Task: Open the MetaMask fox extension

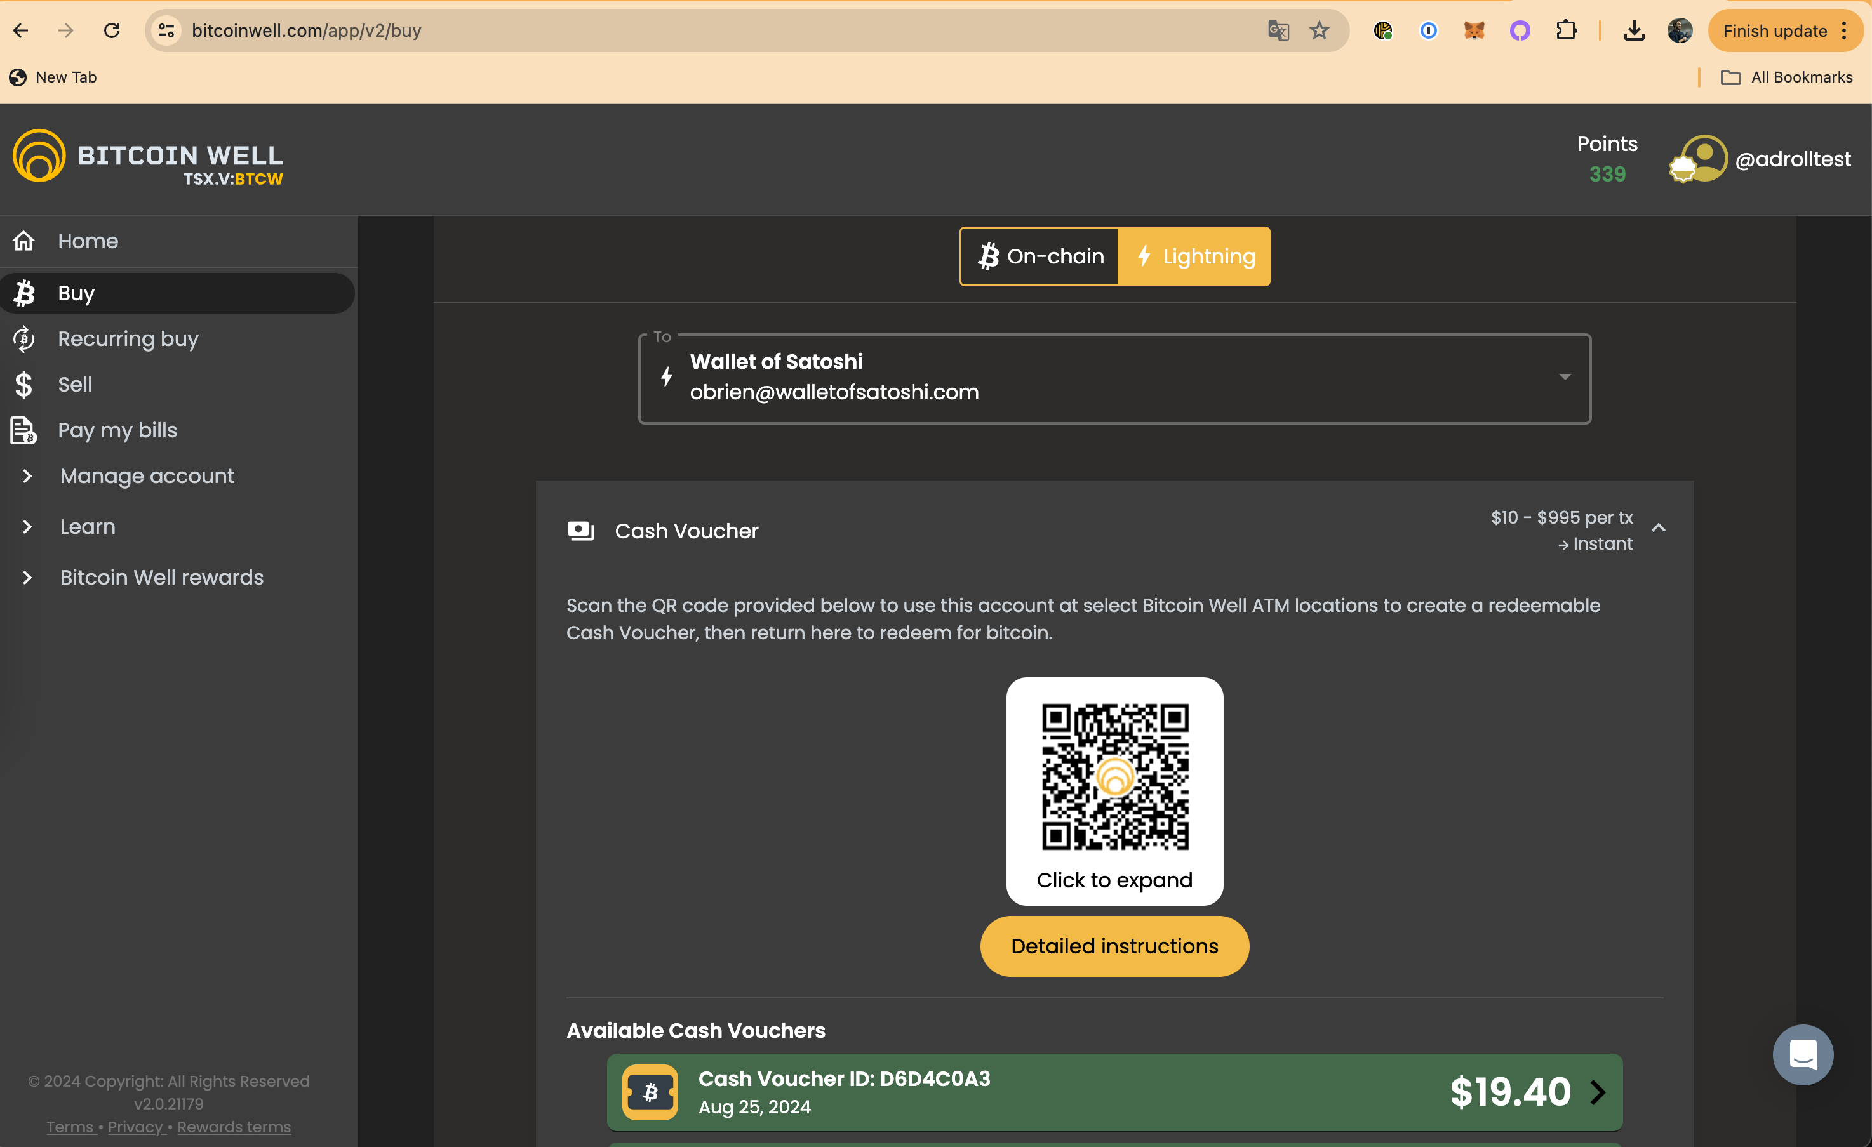Action: point(1474,30)
